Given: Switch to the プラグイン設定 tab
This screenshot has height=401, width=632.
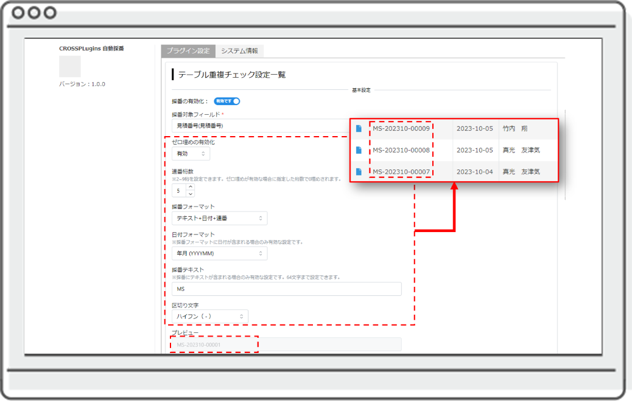Looking at the screenshot, I should click(188, 50).
